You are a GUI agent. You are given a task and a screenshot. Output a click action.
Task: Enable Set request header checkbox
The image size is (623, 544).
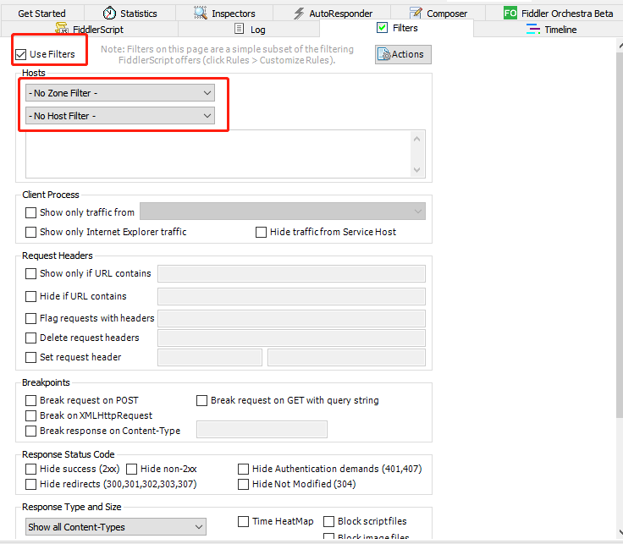point(30,357)
